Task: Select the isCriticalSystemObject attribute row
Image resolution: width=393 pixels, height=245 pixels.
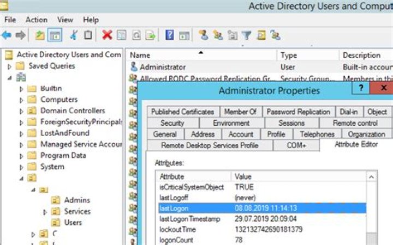Action: coord(262,187)
